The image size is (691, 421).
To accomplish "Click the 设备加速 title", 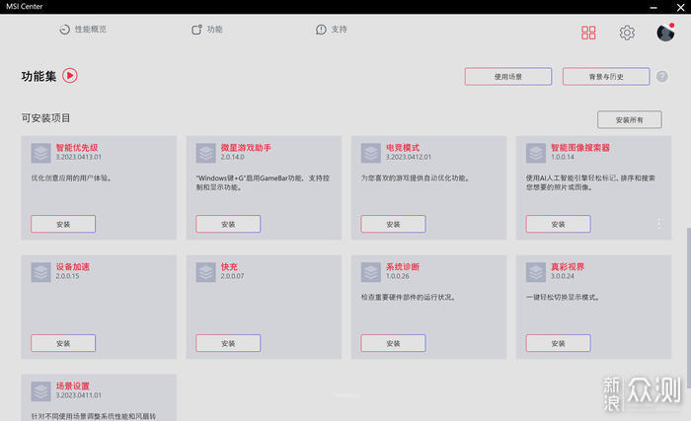I will click(73, 267).
